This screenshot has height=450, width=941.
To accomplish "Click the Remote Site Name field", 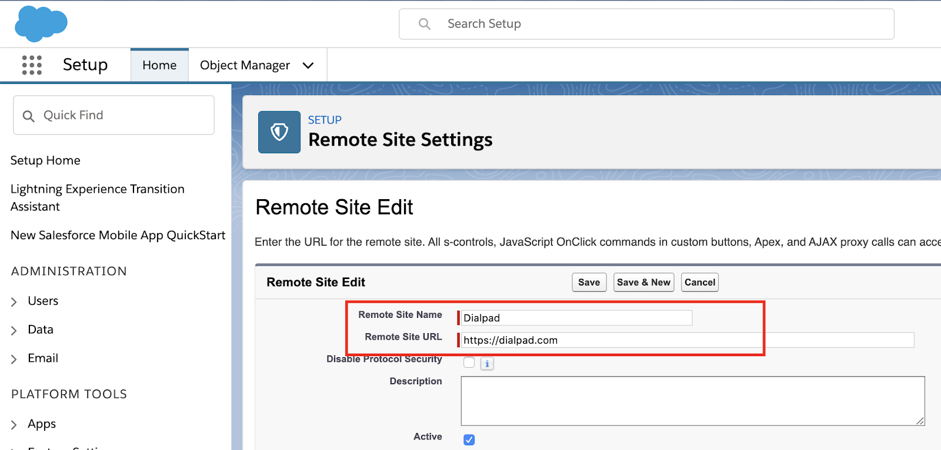I will pos(576,318).
